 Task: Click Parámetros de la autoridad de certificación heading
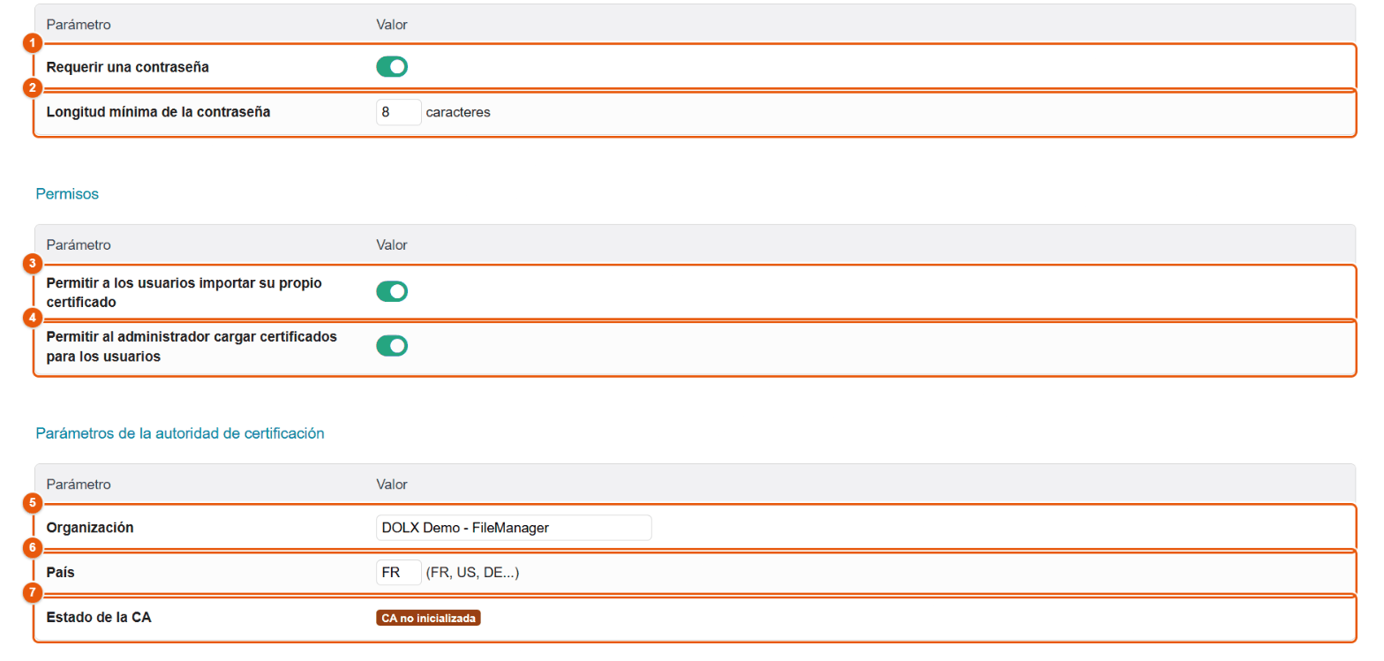click(180, 433)
